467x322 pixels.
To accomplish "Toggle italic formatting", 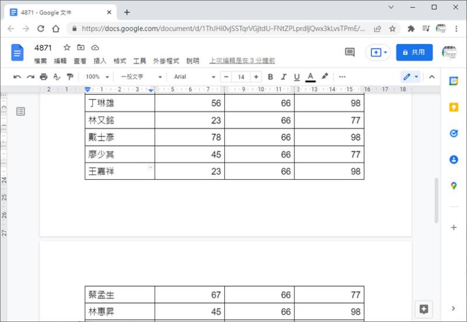I will 284,77.
